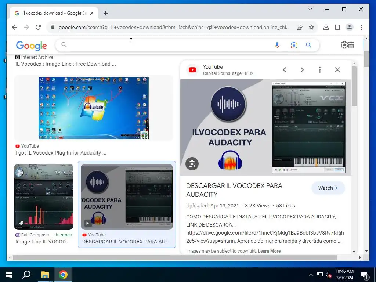Click the muted volume tray icon
The width and height of the screenshot is (376, 282).
coord(328,275)
